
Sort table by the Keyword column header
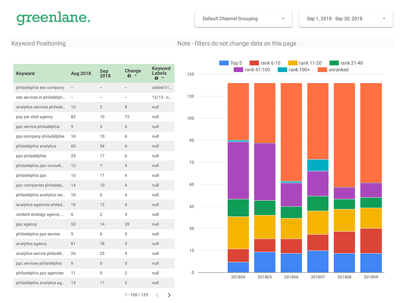(25, 73)
